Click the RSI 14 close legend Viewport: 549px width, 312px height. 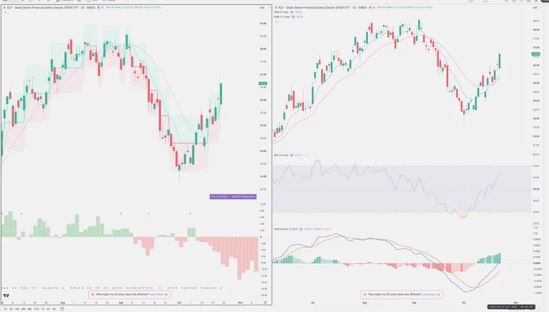coord(281,155)
